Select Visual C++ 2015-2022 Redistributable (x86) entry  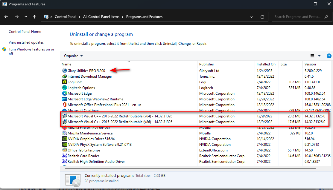pyautogui.click(x=120, y=122)
